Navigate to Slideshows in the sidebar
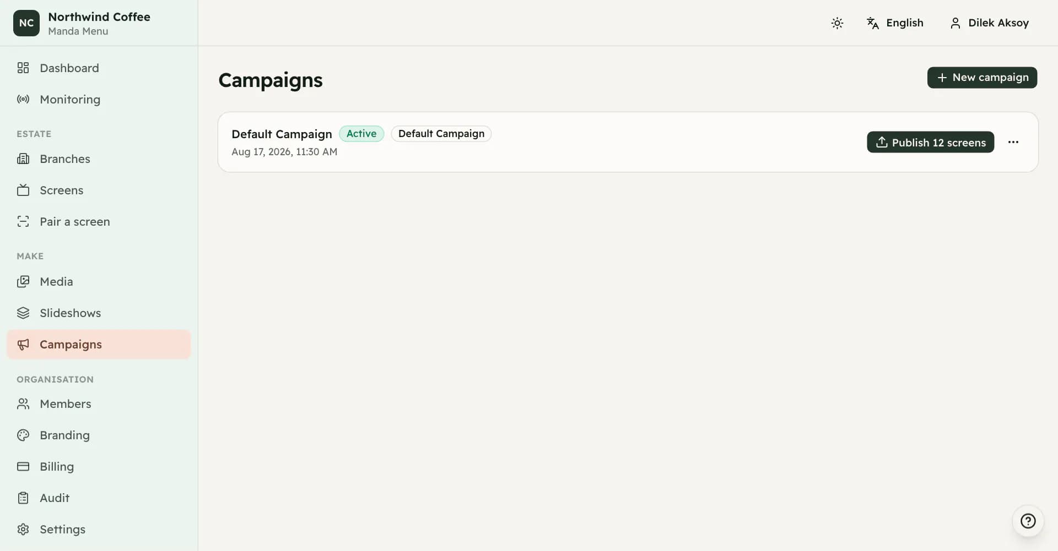Screen dimensions: 1058x551 click(99, 313)
